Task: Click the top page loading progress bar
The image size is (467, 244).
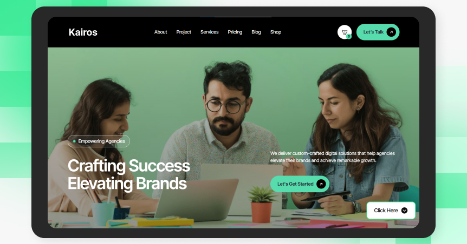Action: pyautogui.click(x=236, y=17)
